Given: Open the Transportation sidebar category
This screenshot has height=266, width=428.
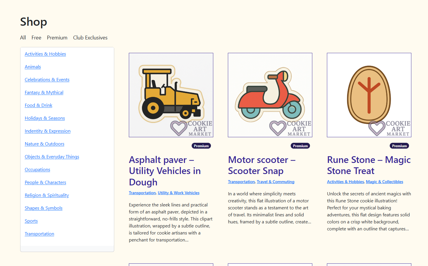Looking at the screenshot, I should (39, 234).
